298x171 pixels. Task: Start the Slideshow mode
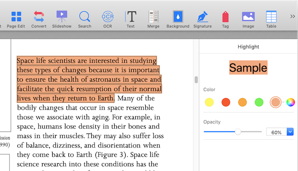pos(62,20)
